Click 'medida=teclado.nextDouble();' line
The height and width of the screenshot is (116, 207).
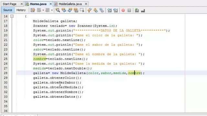pos(62,68)
